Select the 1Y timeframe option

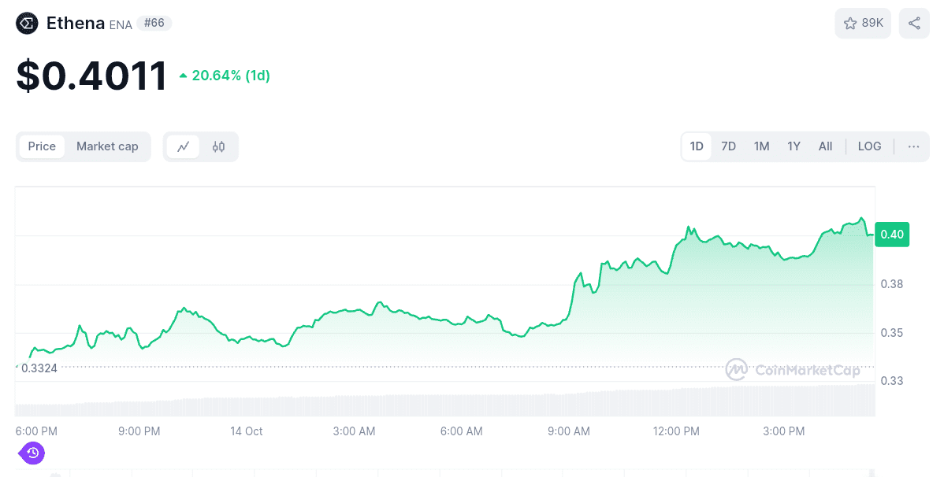coord(793,146)
